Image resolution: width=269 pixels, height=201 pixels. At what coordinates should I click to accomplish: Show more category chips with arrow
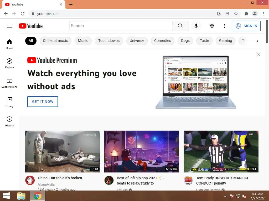click(x=257, y=41)
